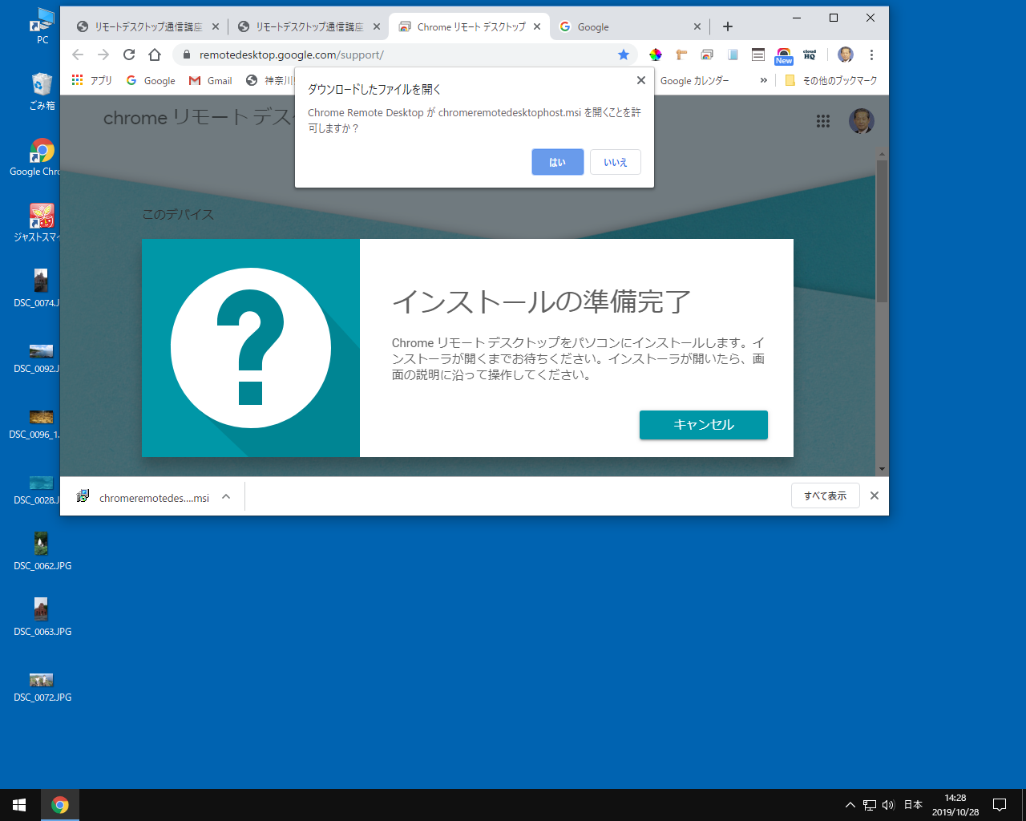This screenshot has width=1026, height=821.
Task: Click the network tray icon
Action: 870,805
